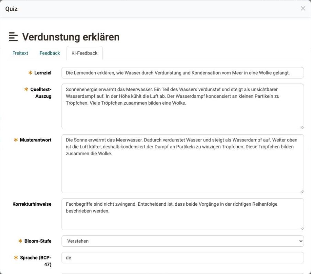
Task: Click the Verdunstung erklären heading
Action: click(x=71, y=37)
